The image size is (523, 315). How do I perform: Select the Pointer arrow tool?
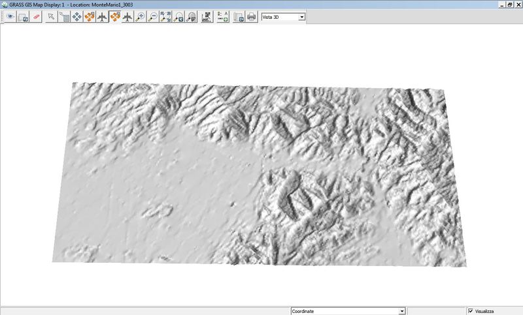[52, 17]
